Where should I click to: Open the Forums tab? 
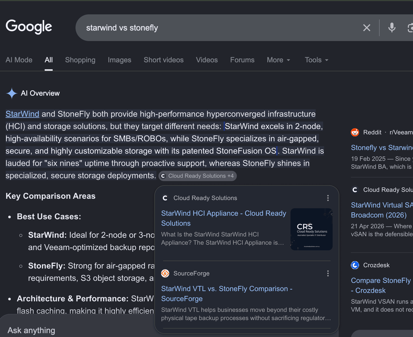242,60
